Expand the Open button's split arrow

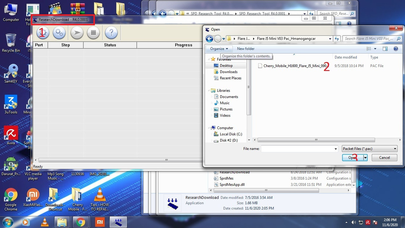(365, 158)
